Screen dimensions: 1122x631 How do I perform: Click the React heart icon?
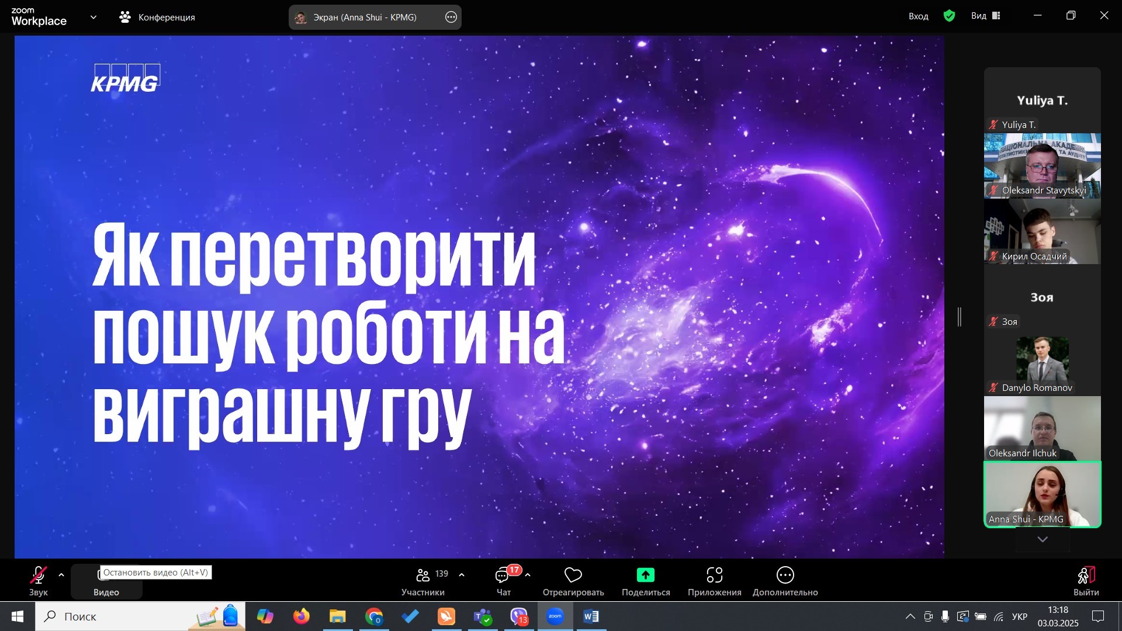click(573, 575)
